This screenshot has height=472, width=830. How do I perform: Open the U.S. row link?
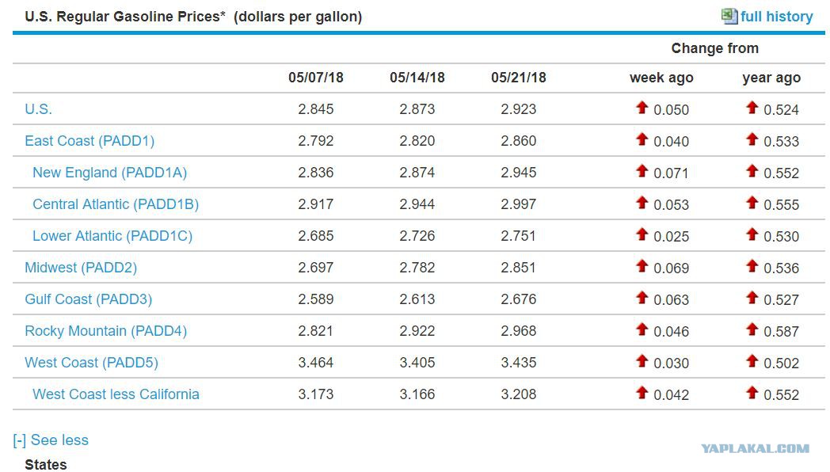[x=38, y=109]
